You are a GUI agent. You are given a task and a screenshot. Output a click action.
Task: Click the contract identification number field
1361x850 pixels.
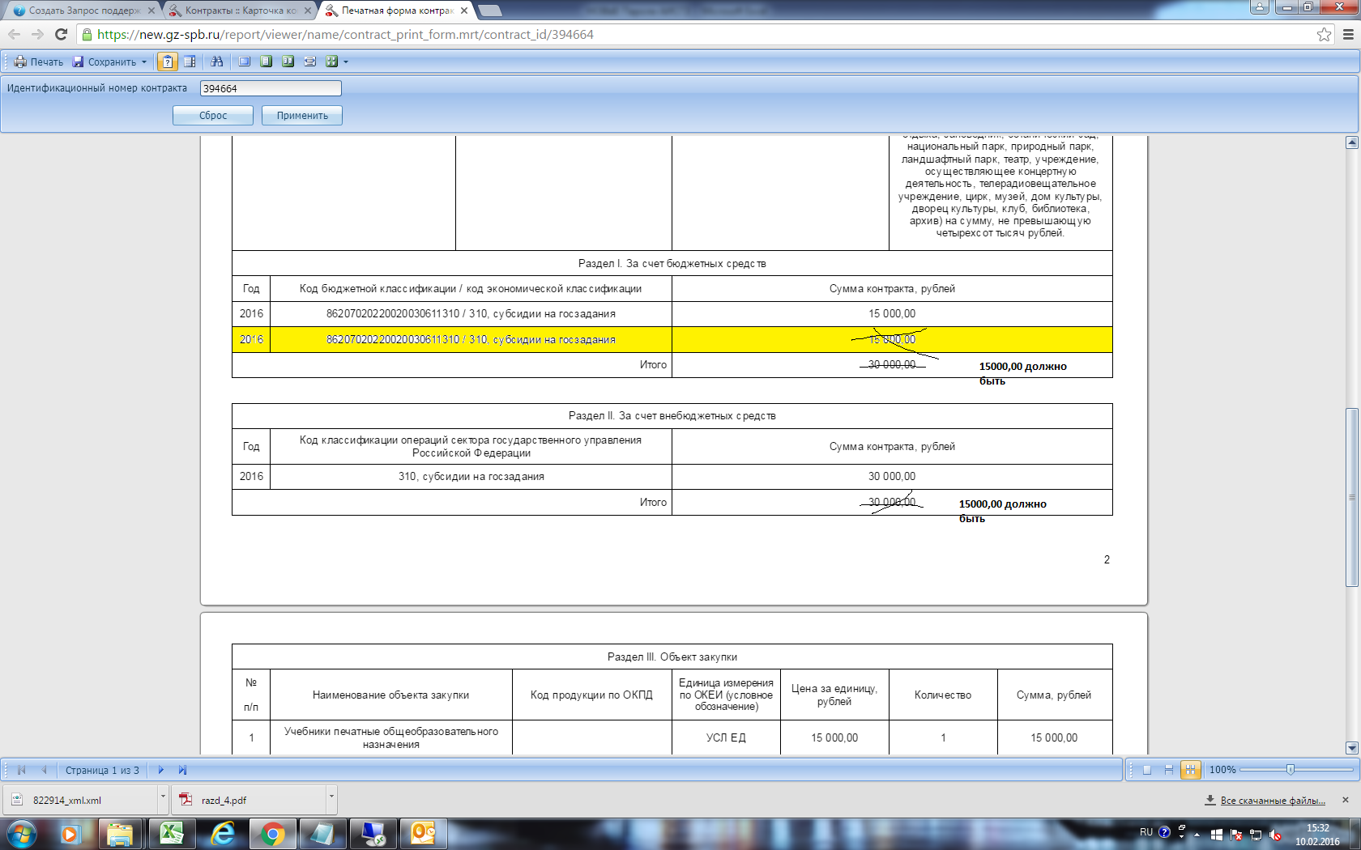coord(270,88)
